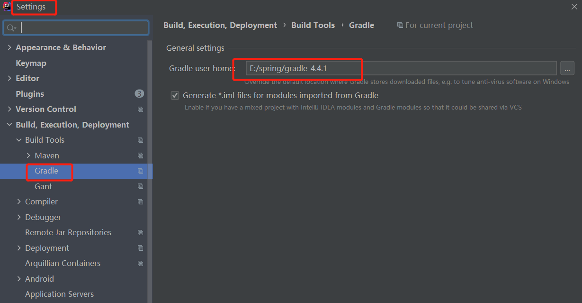The image size is (582, 303).
Task: Click the Gradle user home path field
Action: [x=401, y=68]
